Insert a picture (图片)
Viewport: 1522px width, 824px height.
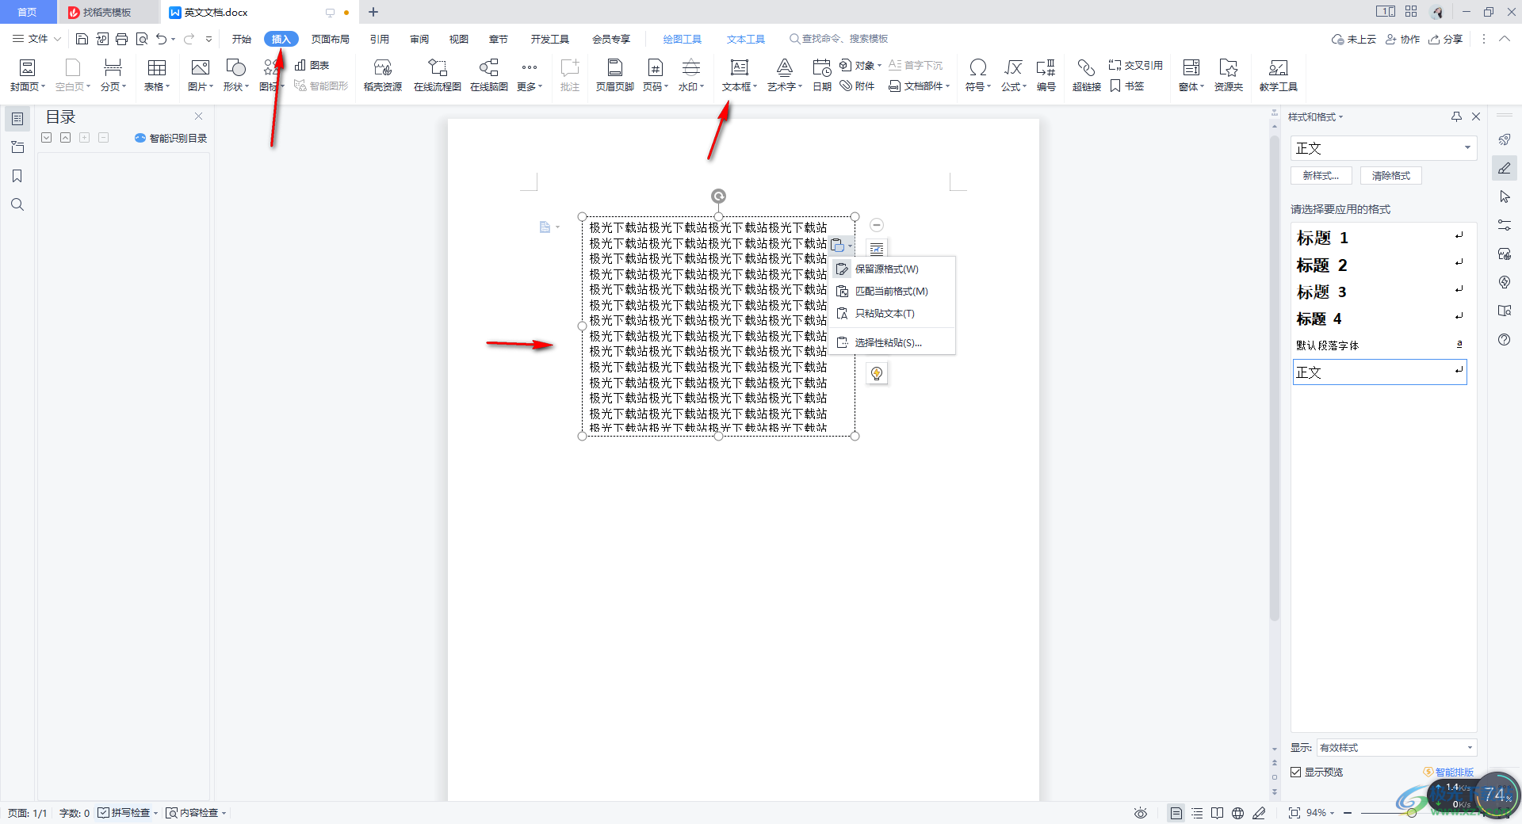tap(201, 75)
